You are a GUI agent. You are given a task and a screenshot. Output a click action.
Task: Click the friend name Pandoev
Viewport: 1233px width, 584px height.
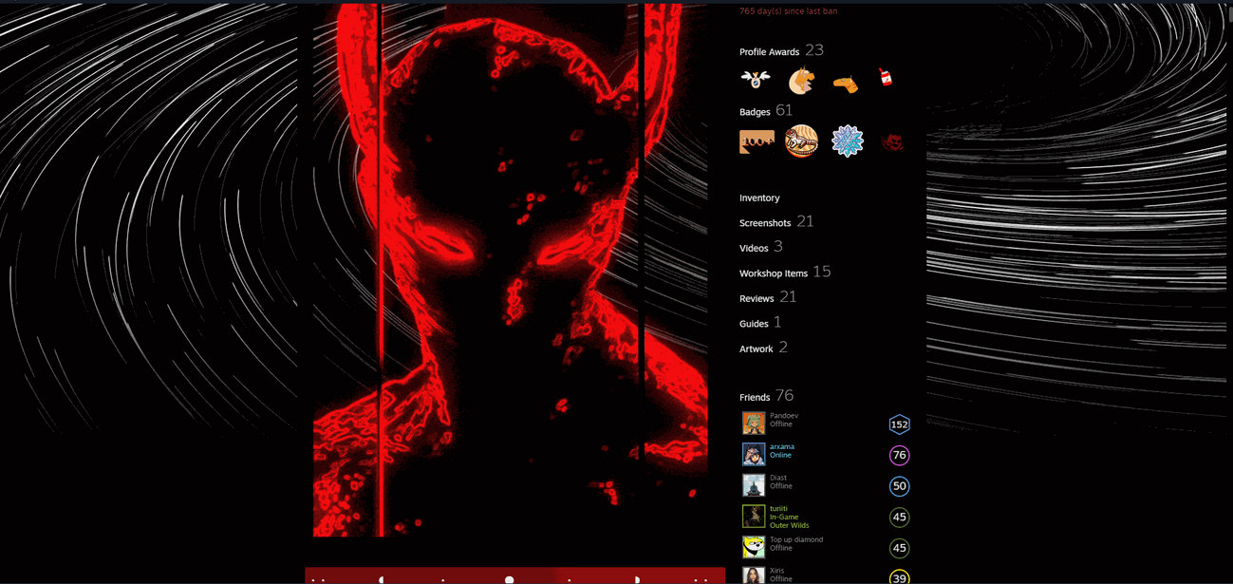click(x=784, y=416)
